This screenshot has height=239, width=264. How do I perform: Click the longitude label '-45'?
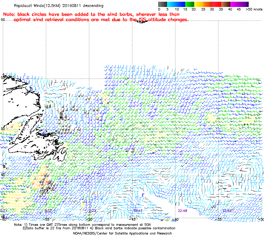click(132, 219)
